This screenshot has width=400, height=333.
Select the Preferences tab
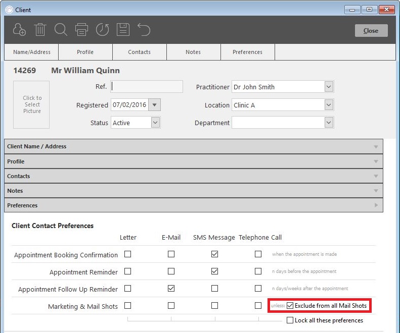pos(247,52)
